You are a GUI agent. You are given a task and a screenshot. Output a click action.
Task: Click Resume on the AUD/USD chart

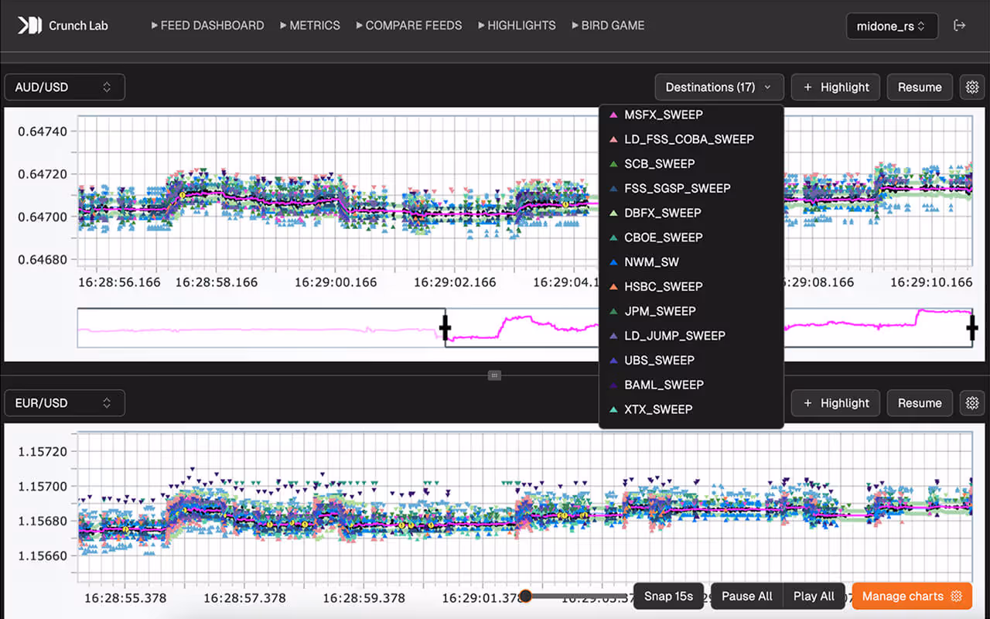pyautogui.click(x=920, y=87)
